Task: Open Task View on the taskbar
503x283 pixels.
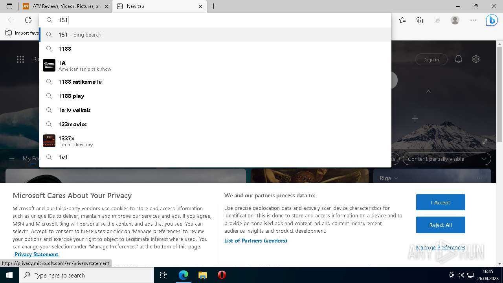Action: [163, 275]
